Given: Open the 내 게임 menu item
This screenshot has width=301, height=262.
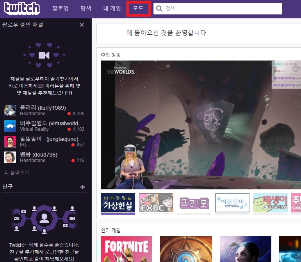Looking at the screenshot, I should [112, 8].
